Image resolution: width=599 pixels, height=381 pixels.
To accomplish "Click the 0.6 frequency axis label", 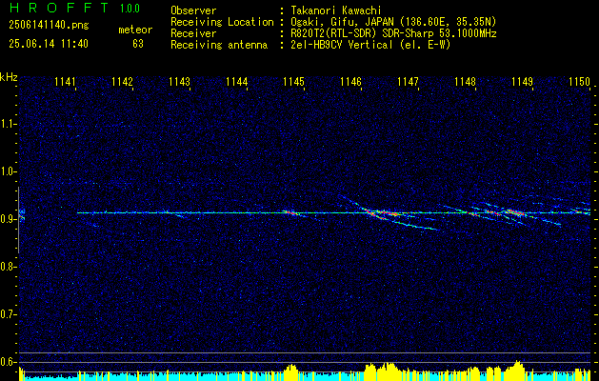I will [x=8, y=362].
